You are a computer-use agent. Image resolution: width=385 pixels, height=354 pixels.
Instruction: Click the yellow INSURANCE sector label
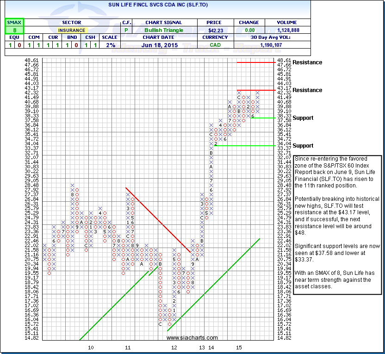tap(71, 30)
